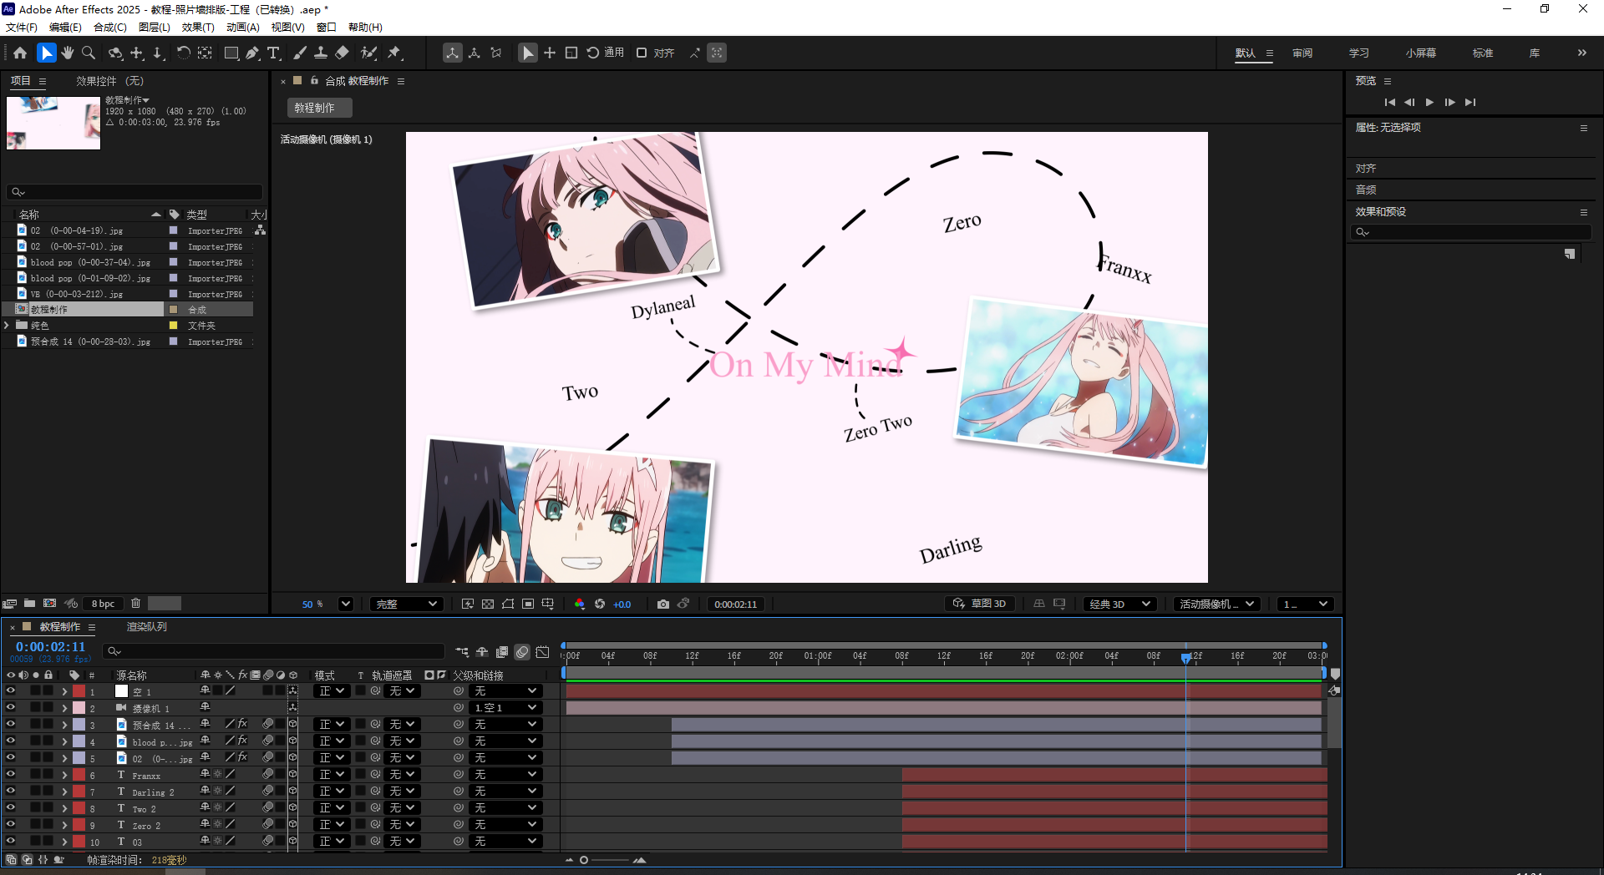Click the 草图 3D button
Viewport: 1604px width, 875px height.
(x=980, y=604)
